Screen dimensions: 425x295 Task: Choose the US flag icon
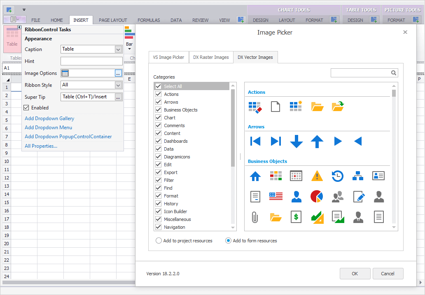276,196
